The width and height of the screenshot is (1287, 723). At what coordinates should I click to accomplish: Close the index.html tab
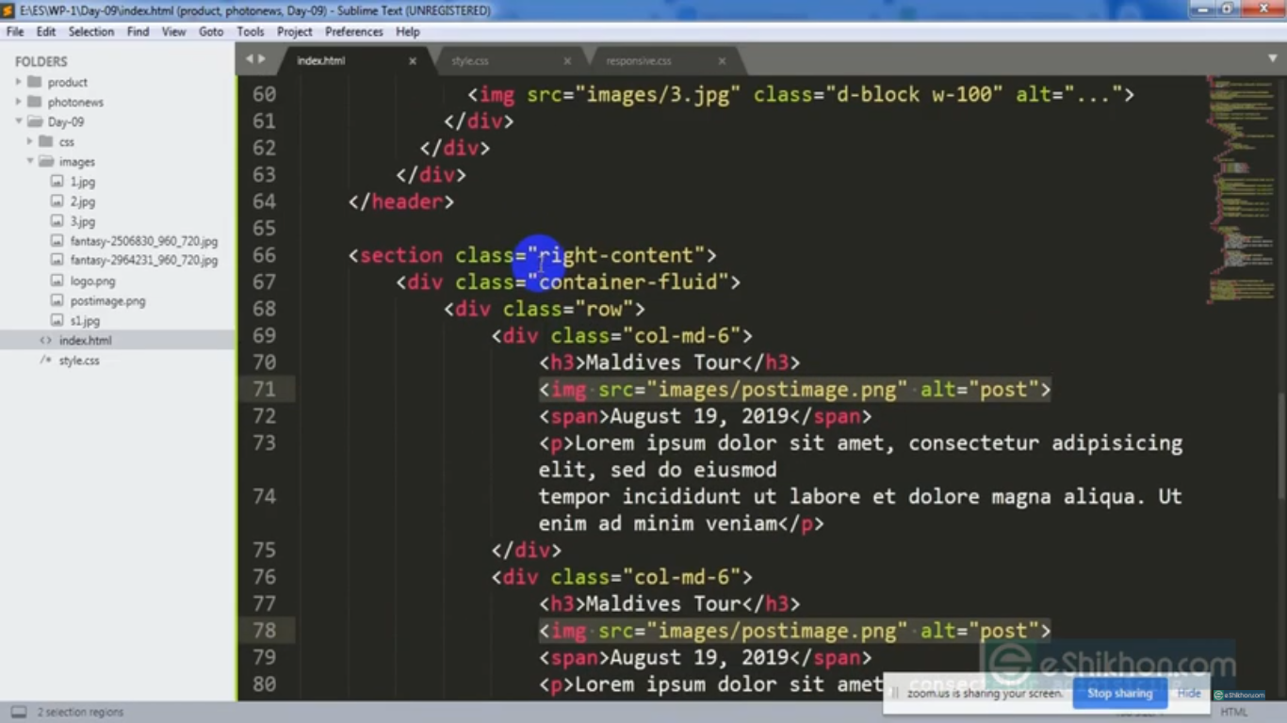click(x=412, y=61)
